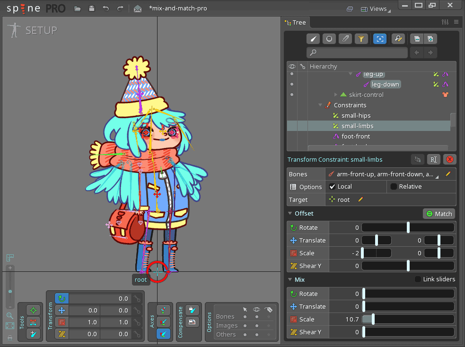Click the Tree panel tab
465x347 pixels.
[296, 22]
